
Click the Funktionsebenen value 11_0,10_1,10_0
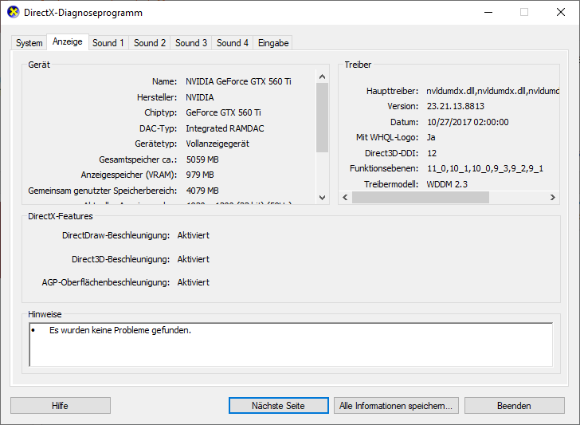[485, 168]
